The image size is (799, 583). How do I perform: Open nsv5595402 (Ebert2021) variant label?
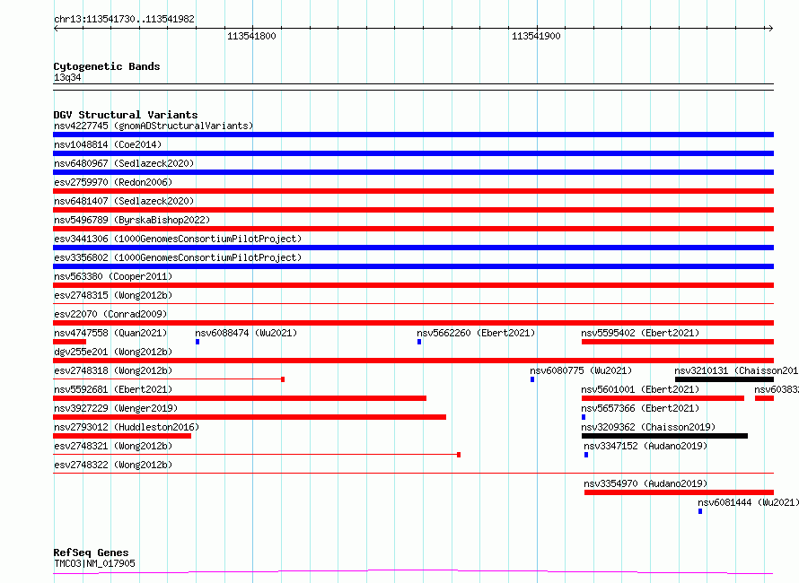point(640,333)
